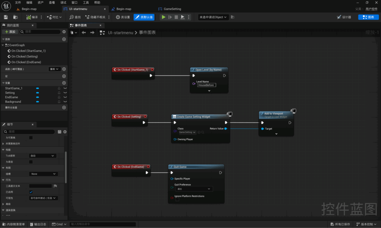Open the graph bookmarks dropdown

click(74, 33)
